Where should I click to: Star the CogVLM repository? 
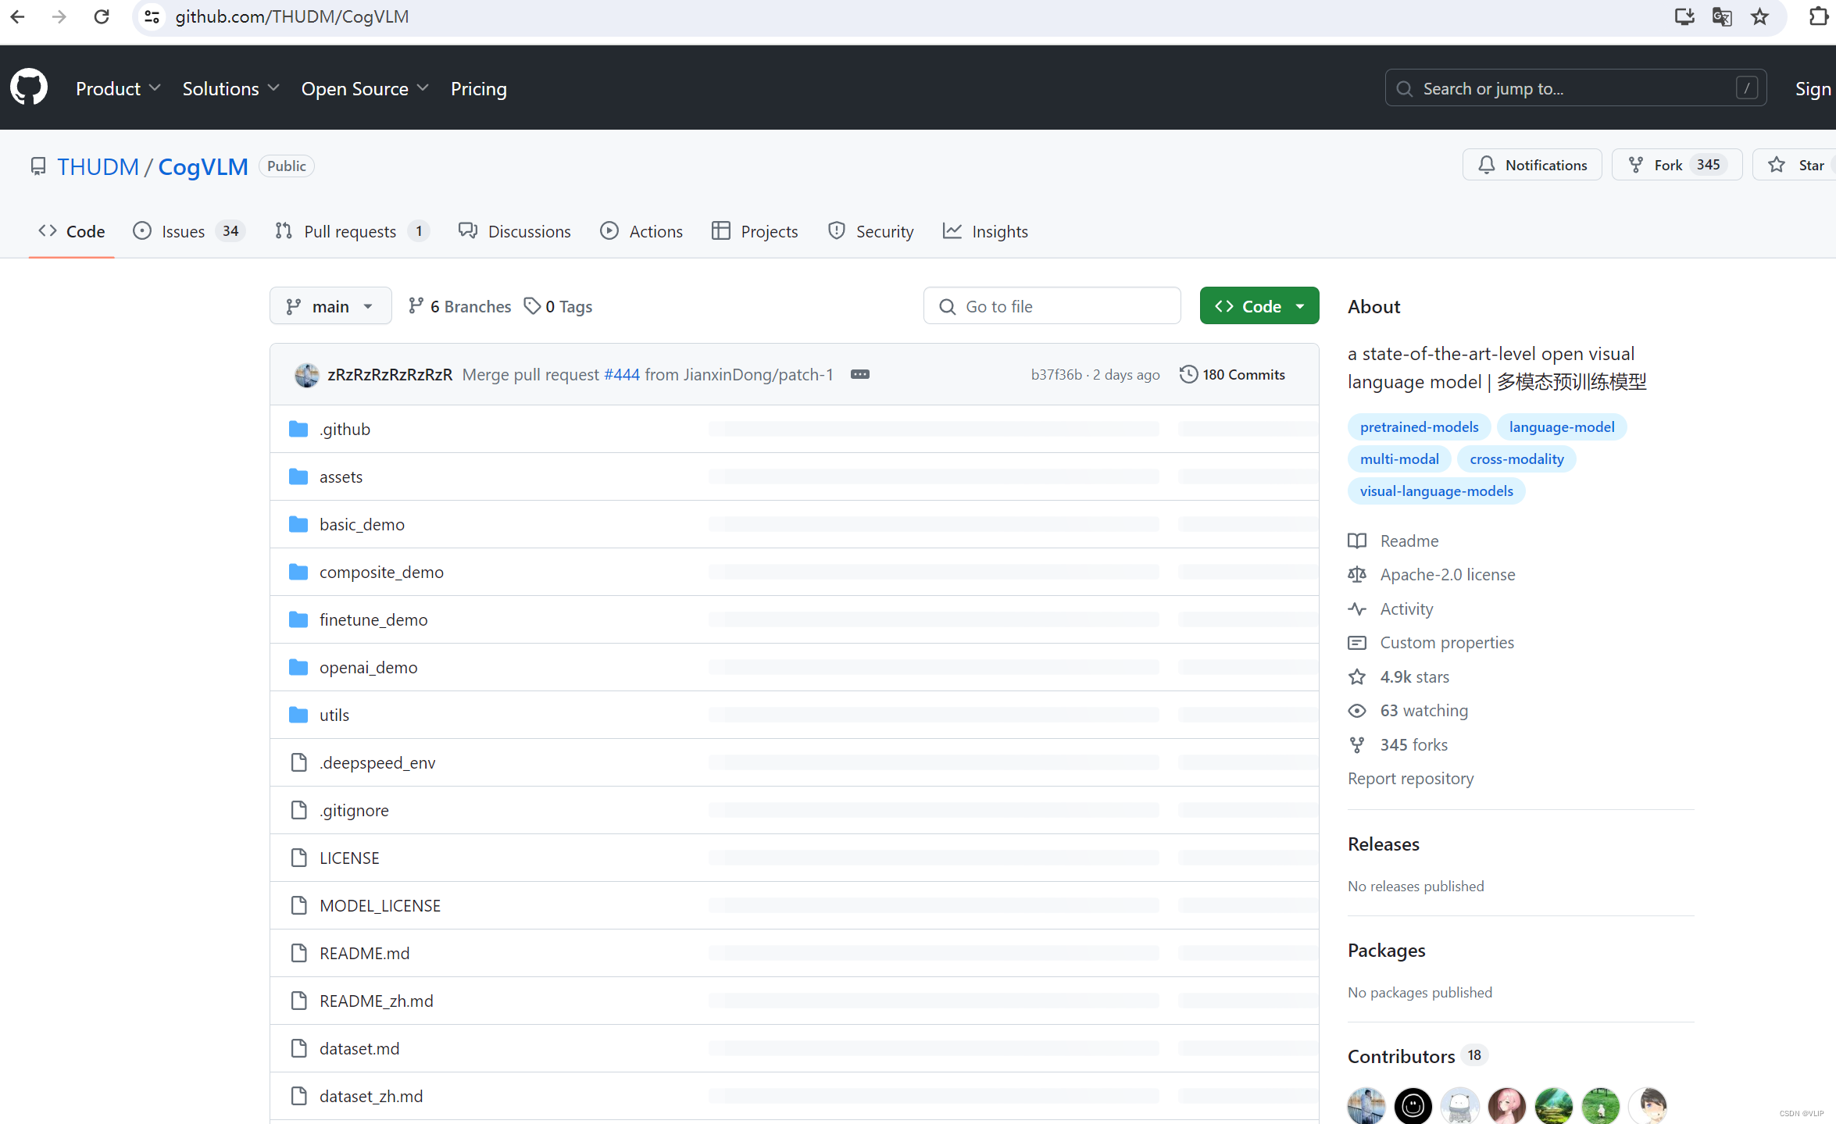(1797, 165)
